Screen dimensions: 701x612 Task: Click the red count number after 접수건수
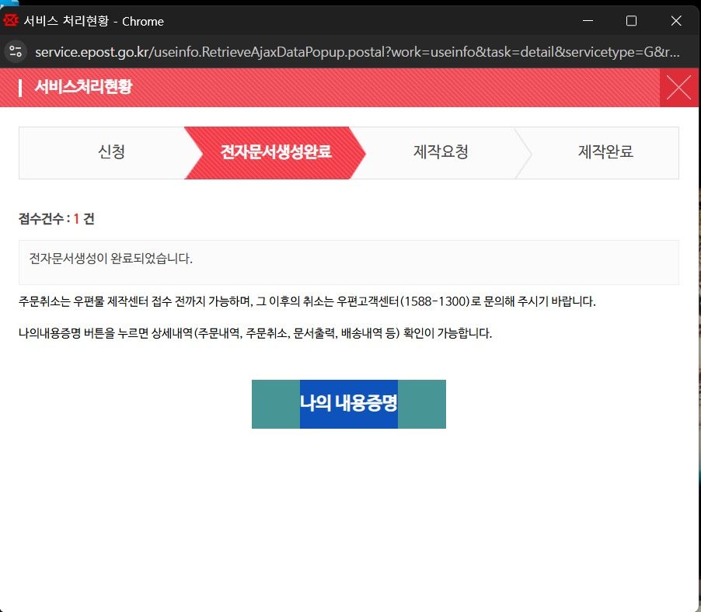tap(76, 219)
